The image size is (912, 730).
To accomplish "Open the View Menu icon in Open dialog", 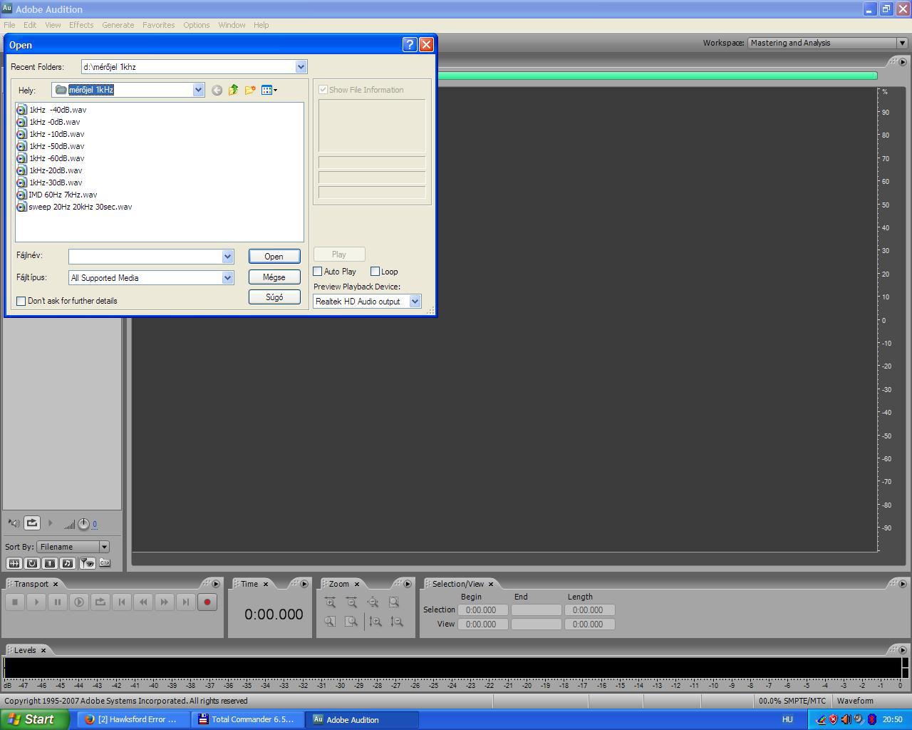I will pyautogui.click(x=269, y=90).
